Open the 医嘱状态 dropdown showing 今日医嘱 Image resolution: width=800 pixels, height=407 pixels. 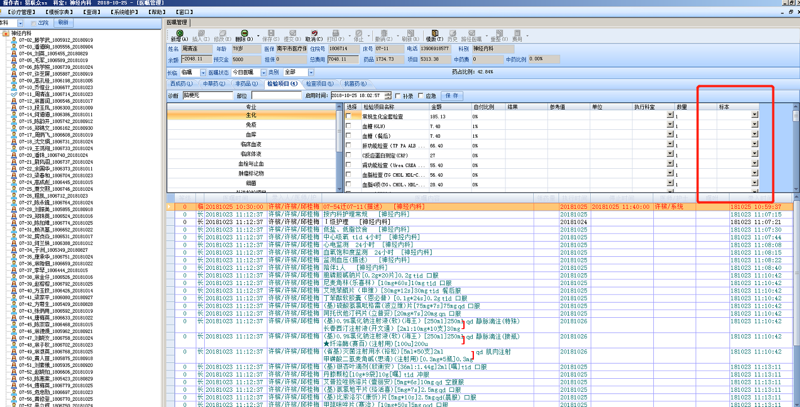(x=264, y=73)
